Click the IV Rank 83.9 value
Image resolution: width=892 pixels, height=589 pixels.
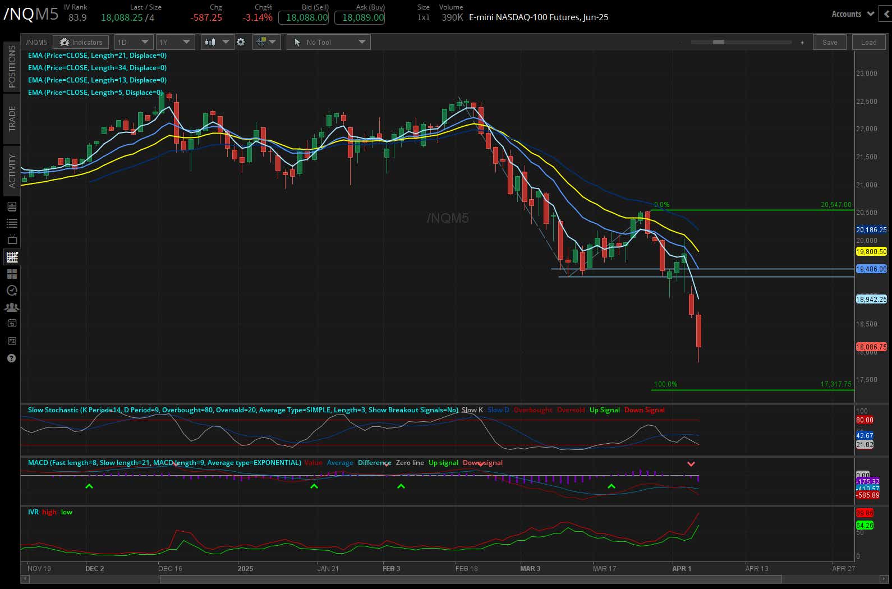point(77,17)
